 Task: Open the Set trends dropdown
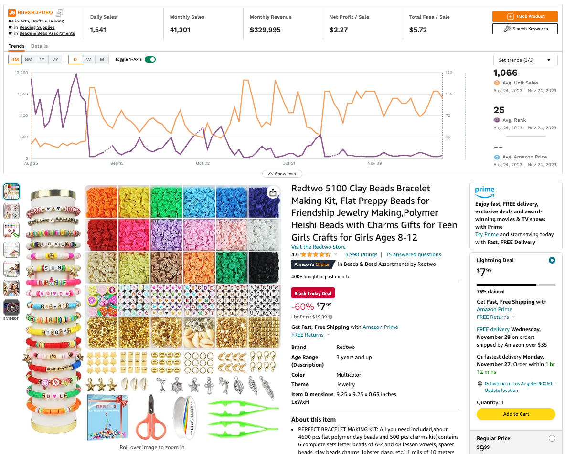click(x=525, y=60)
